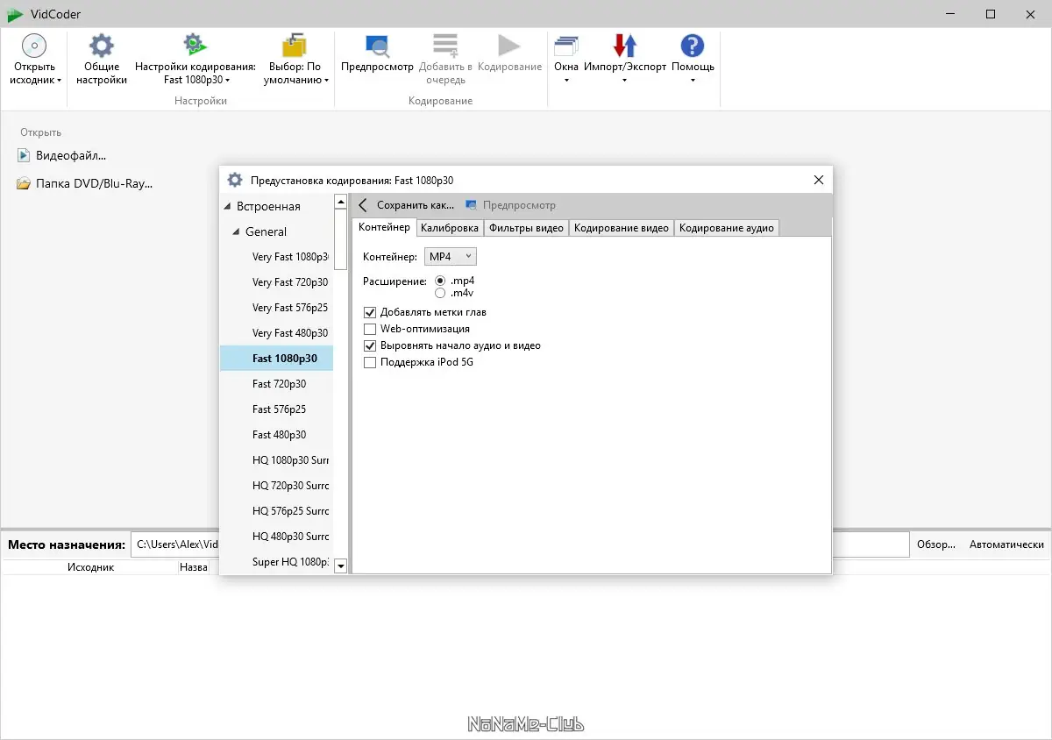This screenshot has height=740, width=1052.
Task: Click the video file icon under Open
Action: coord(24,156)
